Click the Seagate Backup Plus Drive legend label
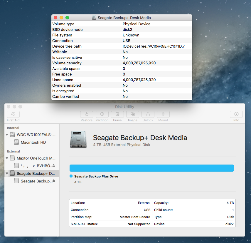Screen dimensions: 251x243 [96, 176]
